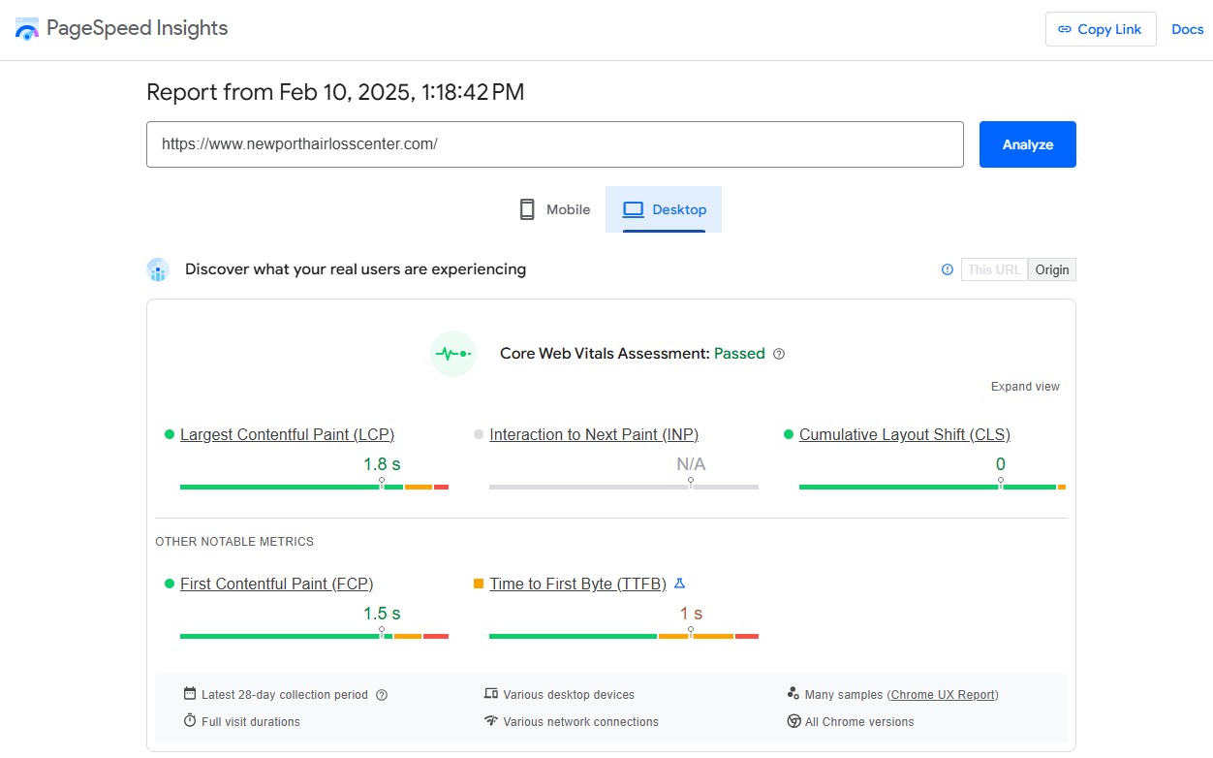
Task: Switch to the Mobile tab
Action: click(554, 209)
